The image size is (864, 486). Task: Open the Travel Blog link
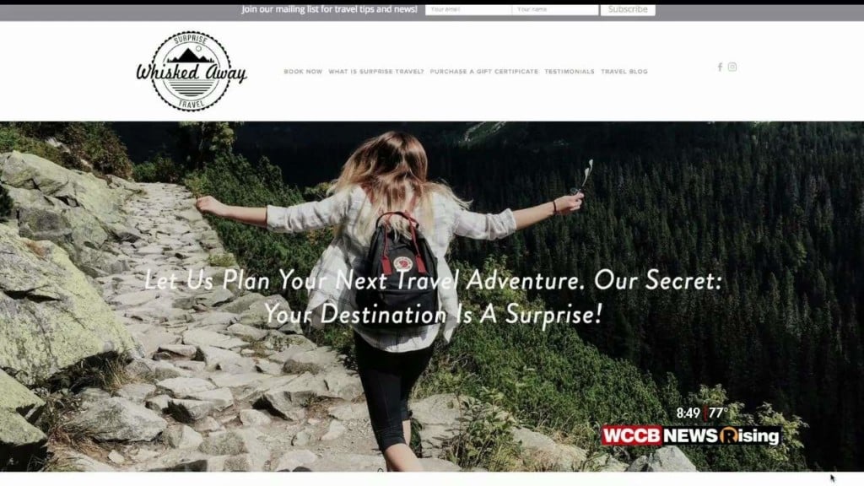coord(624,72)
